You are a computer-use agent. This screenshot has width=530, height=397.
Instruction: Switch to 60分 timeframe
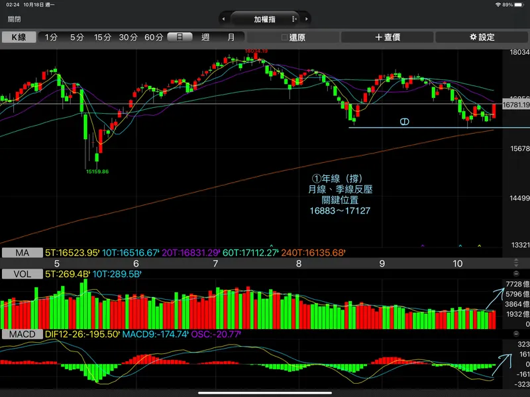[154, 37]
